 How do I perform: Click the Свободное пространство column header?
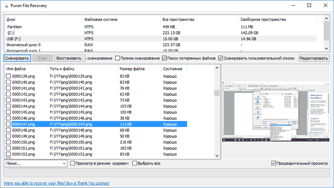278,20
